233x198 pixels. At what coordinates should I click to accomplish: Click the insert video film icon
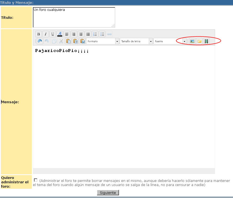pyautogui.click(x=206, y=41)
